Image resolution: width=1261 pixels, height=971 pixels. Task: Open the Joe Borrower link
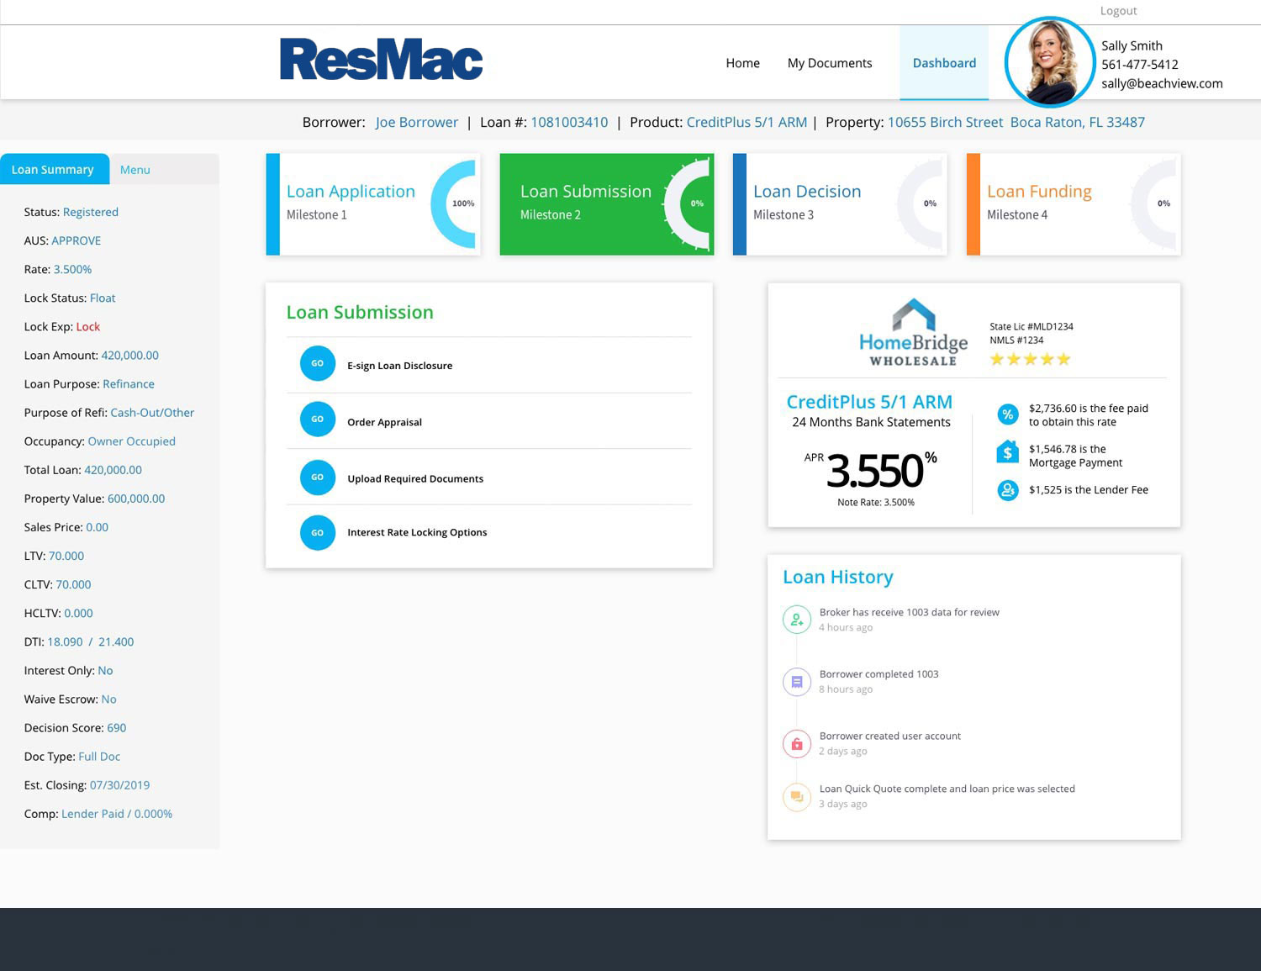coord(416,123)
